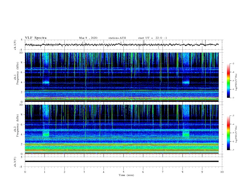Click time axis tick label "9"
Viewport: 250px width, 193px height.
coord(202,172)
